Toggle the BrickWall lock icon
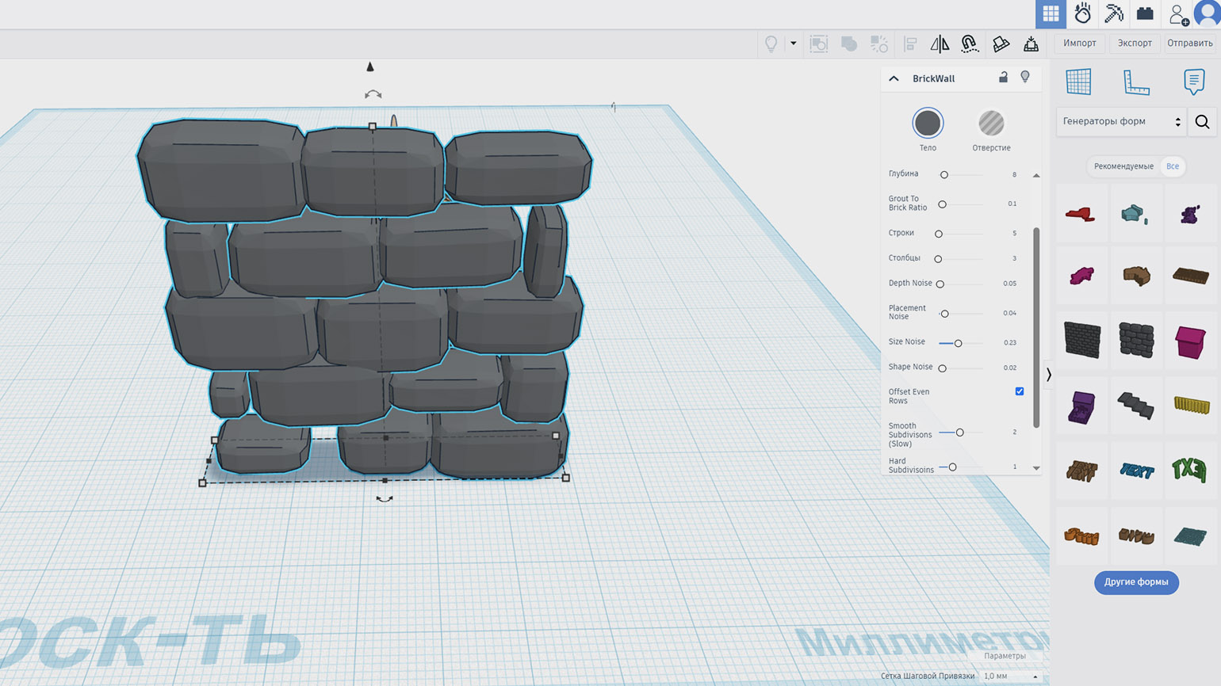Screen dimensions: 1221x686 tap(1003, 78)
